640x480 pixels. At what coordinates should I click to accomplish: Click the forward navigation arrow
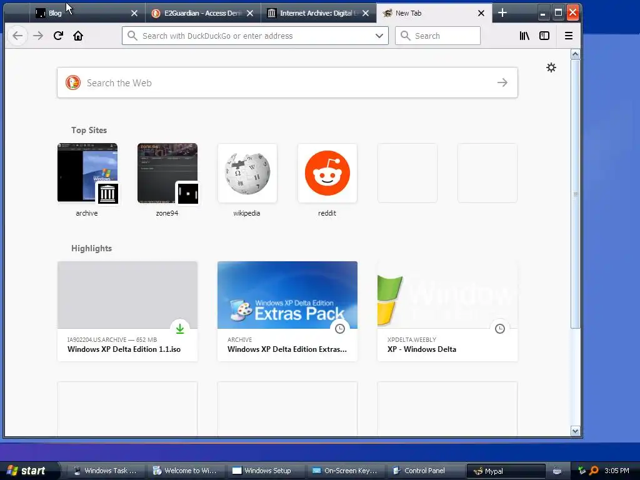pos(38,36)
